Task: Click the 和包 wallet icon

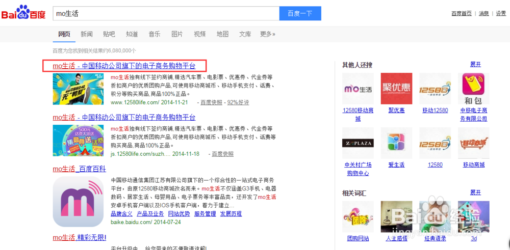Action: tap(474, 89)
